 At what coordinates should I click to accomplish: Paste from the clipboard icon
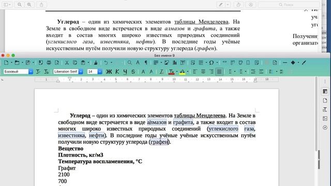[x=83, y=63]
